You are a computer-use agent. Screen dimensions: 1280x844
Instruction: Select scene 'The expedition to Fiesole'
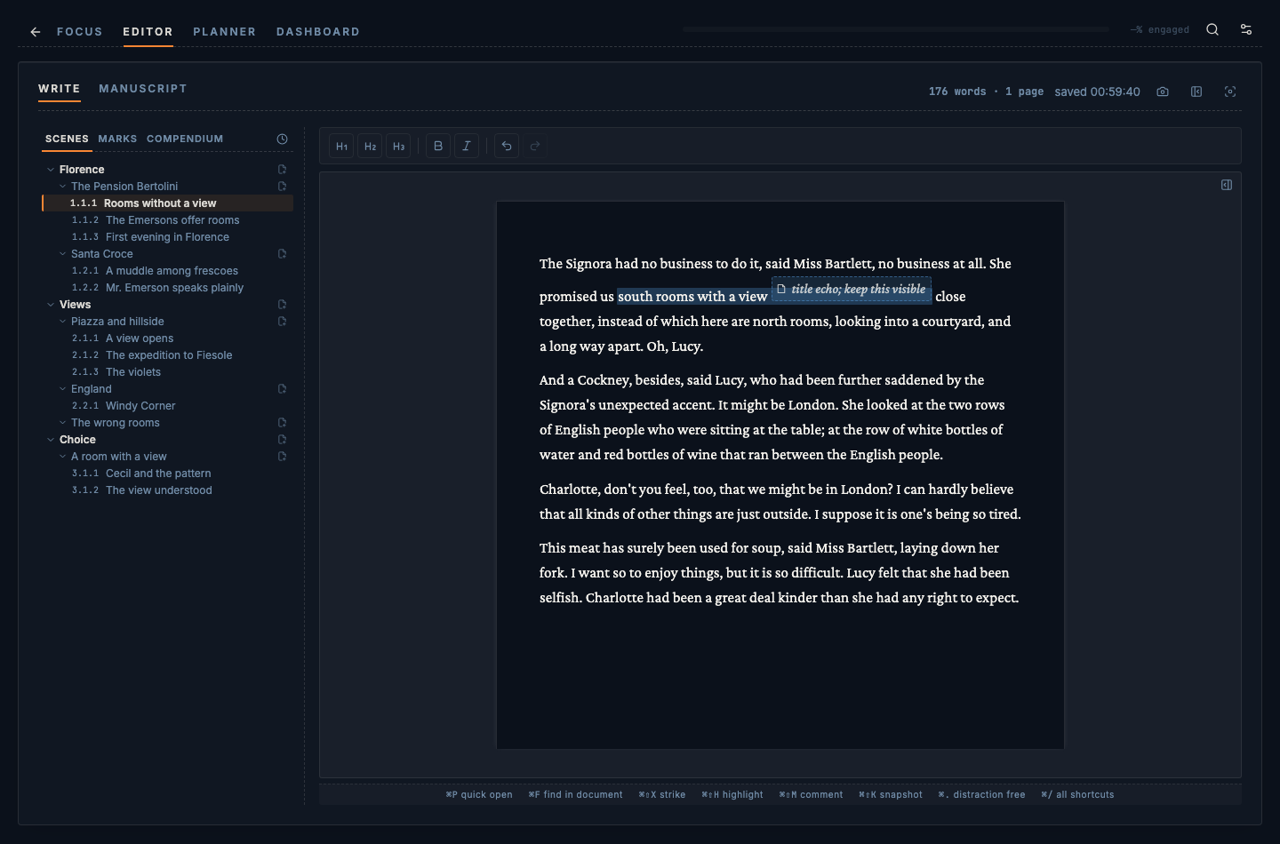(x=169, y=355)
